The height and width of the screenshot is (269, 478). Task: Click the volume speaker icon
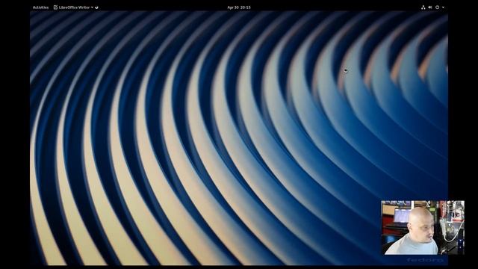click(430, 7)
